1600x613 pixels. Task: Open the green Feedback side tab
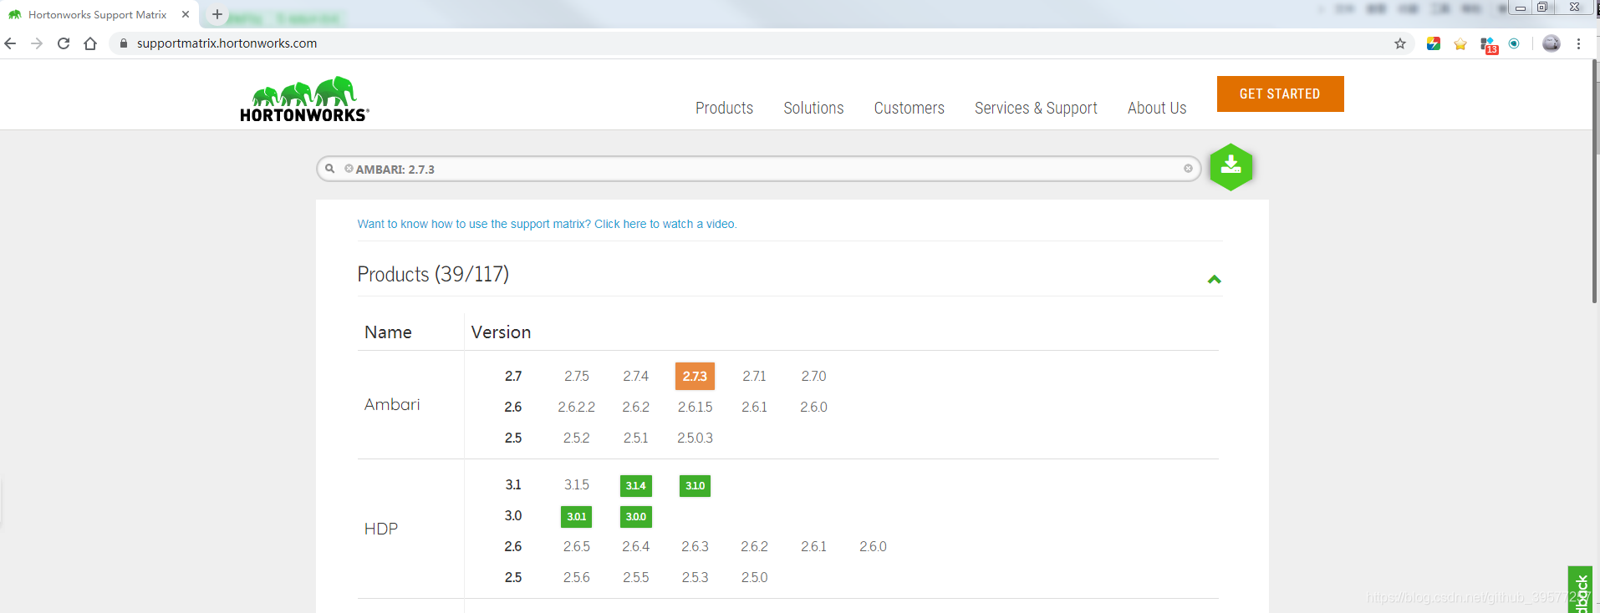click(x=1580, y=590)
